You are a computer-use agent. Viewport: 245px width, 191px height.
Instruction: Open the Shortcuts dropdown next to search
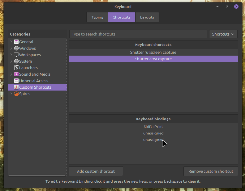tap(223, 34)
